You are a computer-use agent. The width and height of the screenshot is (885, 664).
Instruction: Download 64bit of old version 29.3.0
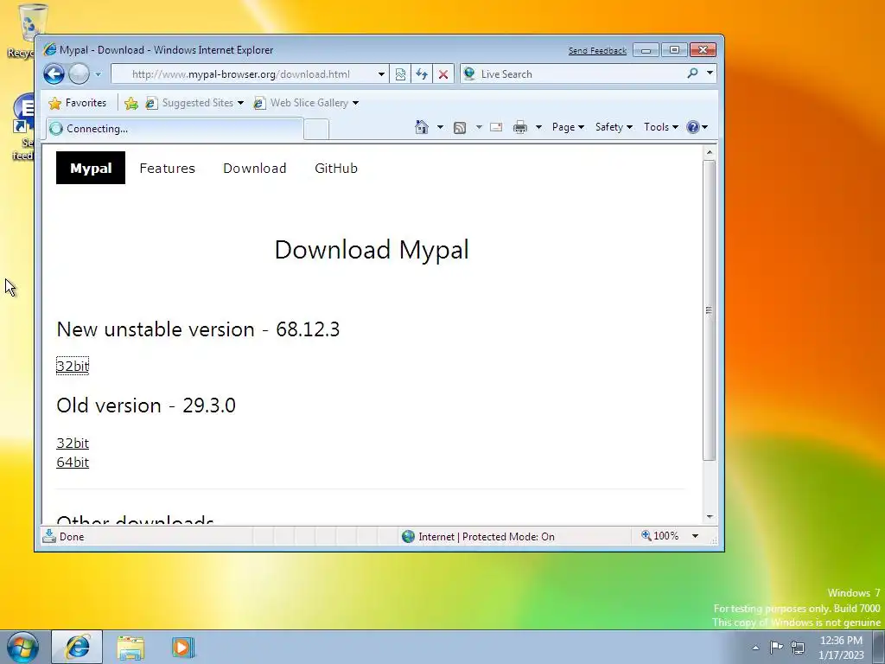click(73, 463)
